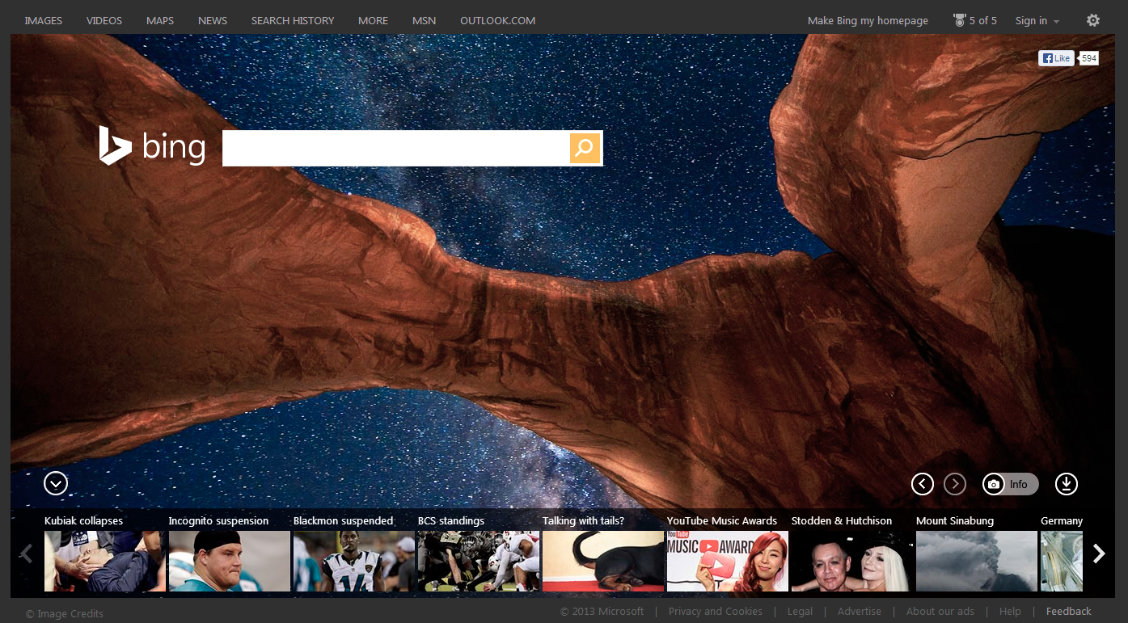Open Help footer link
Image resolution: width=1128 pixels, height=623 pixels.
pos(1010,612)
